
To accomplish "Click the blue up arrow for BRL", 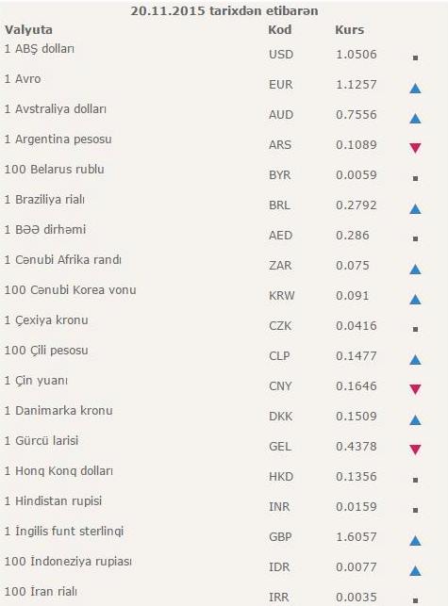I will click(x=415, y=209).
